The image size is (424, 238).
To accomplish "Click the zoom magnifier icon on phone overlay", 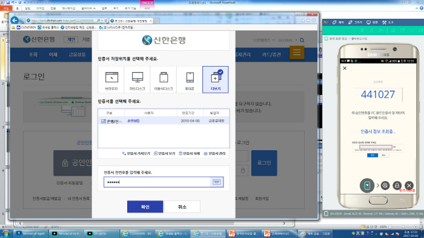I will tap(385, 185).
